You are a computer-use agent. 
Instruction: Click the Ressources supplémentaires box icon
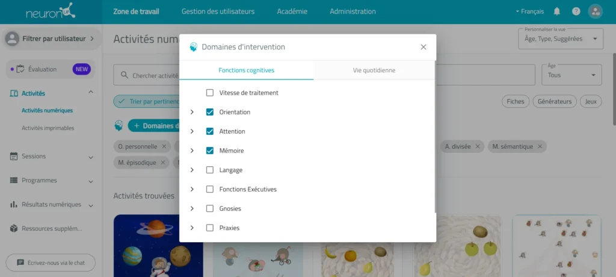[x=14, y=229]
